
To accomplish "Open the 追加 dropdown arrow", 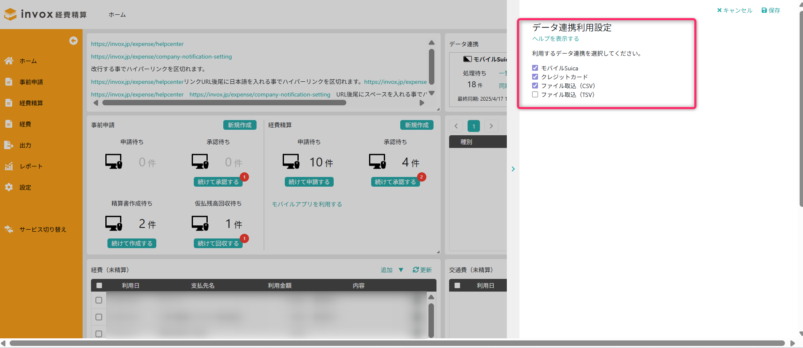I will pos(401,270).
